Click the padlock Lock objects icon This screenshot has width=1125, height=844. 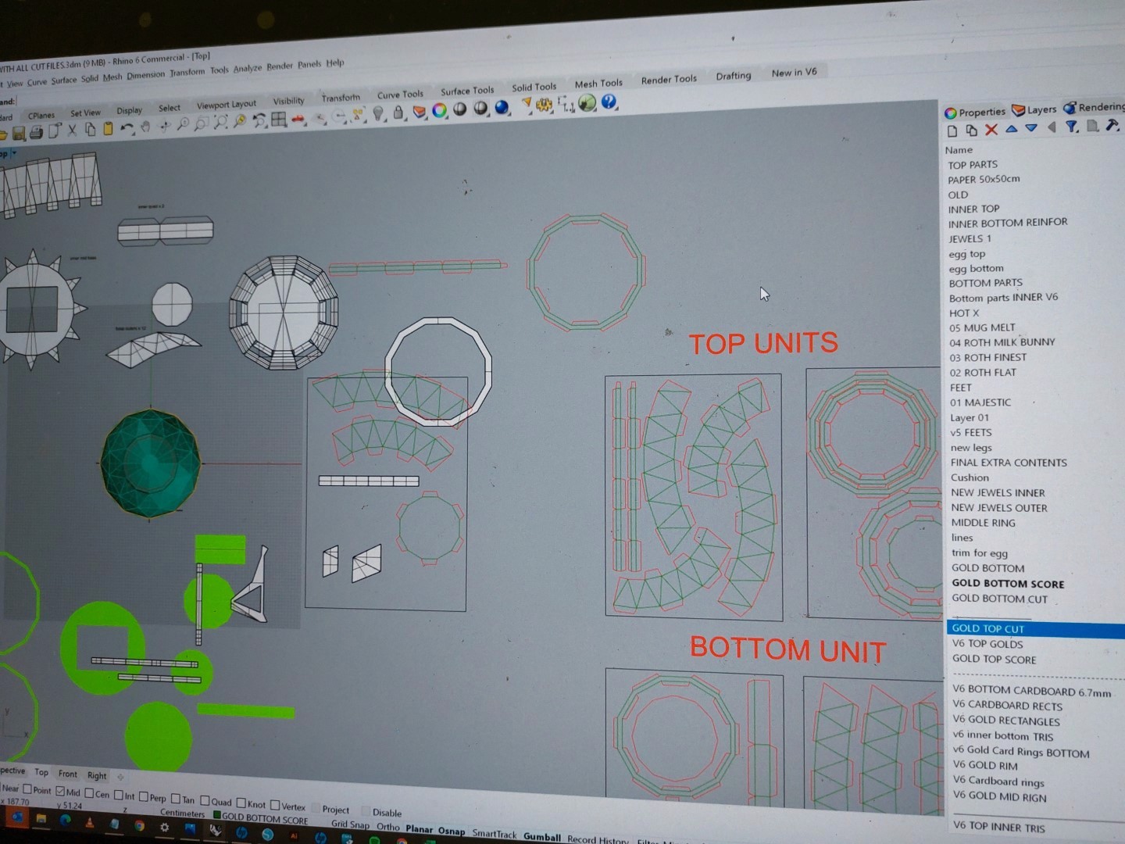click(x=398, y=113)
